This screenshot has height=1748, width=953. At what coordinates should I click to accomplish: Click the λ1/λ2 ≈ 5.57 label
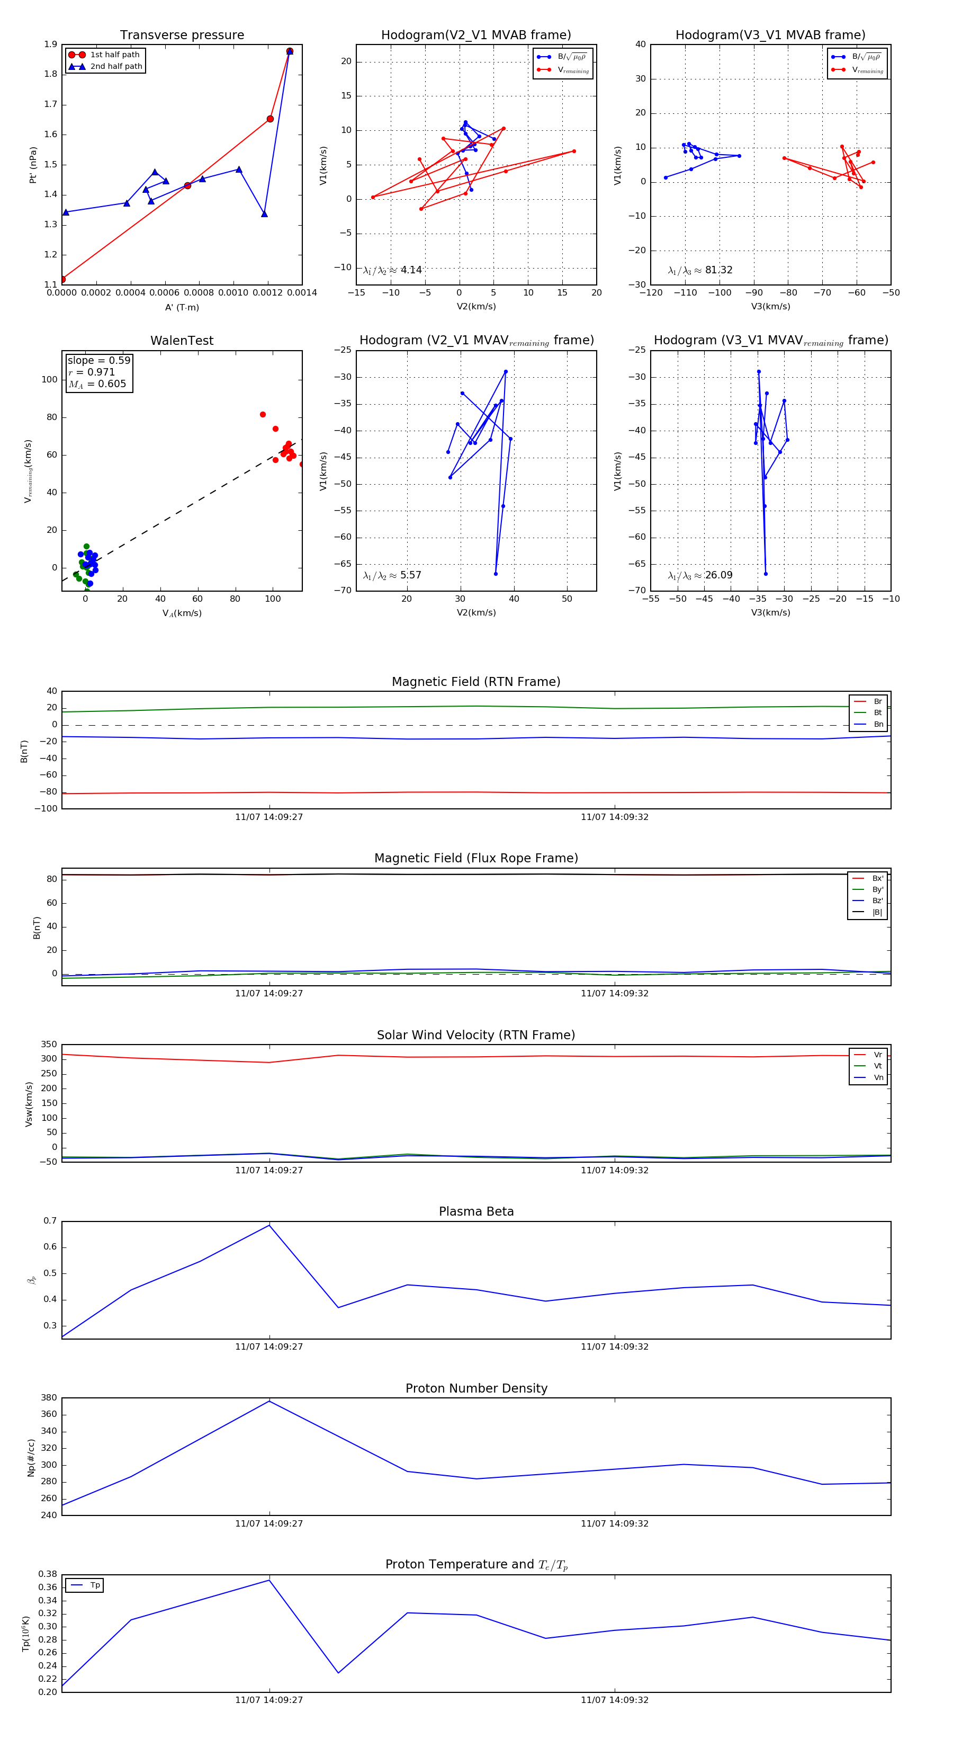(x=392, y=575)
